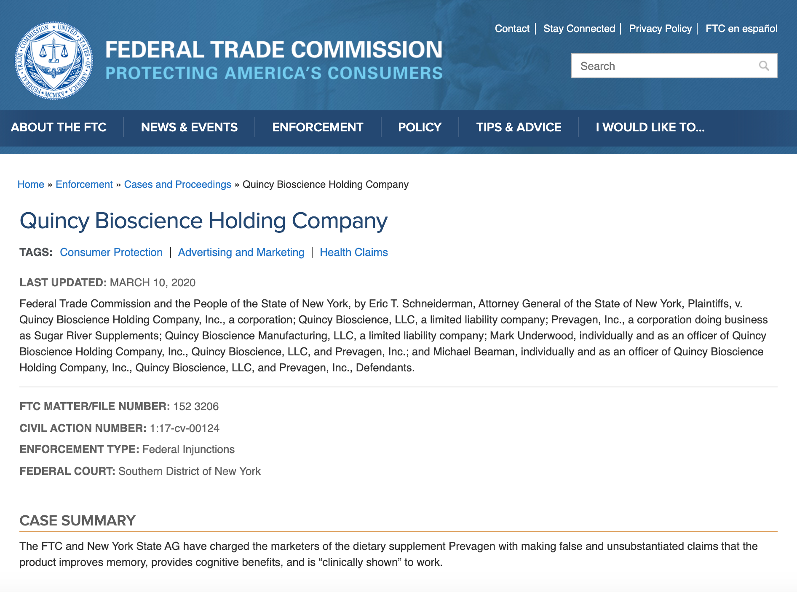This screenshot has height=592, width=797.
Task: Open the Cases and Proceedings breadcrumb
Action: coord(178,184)
